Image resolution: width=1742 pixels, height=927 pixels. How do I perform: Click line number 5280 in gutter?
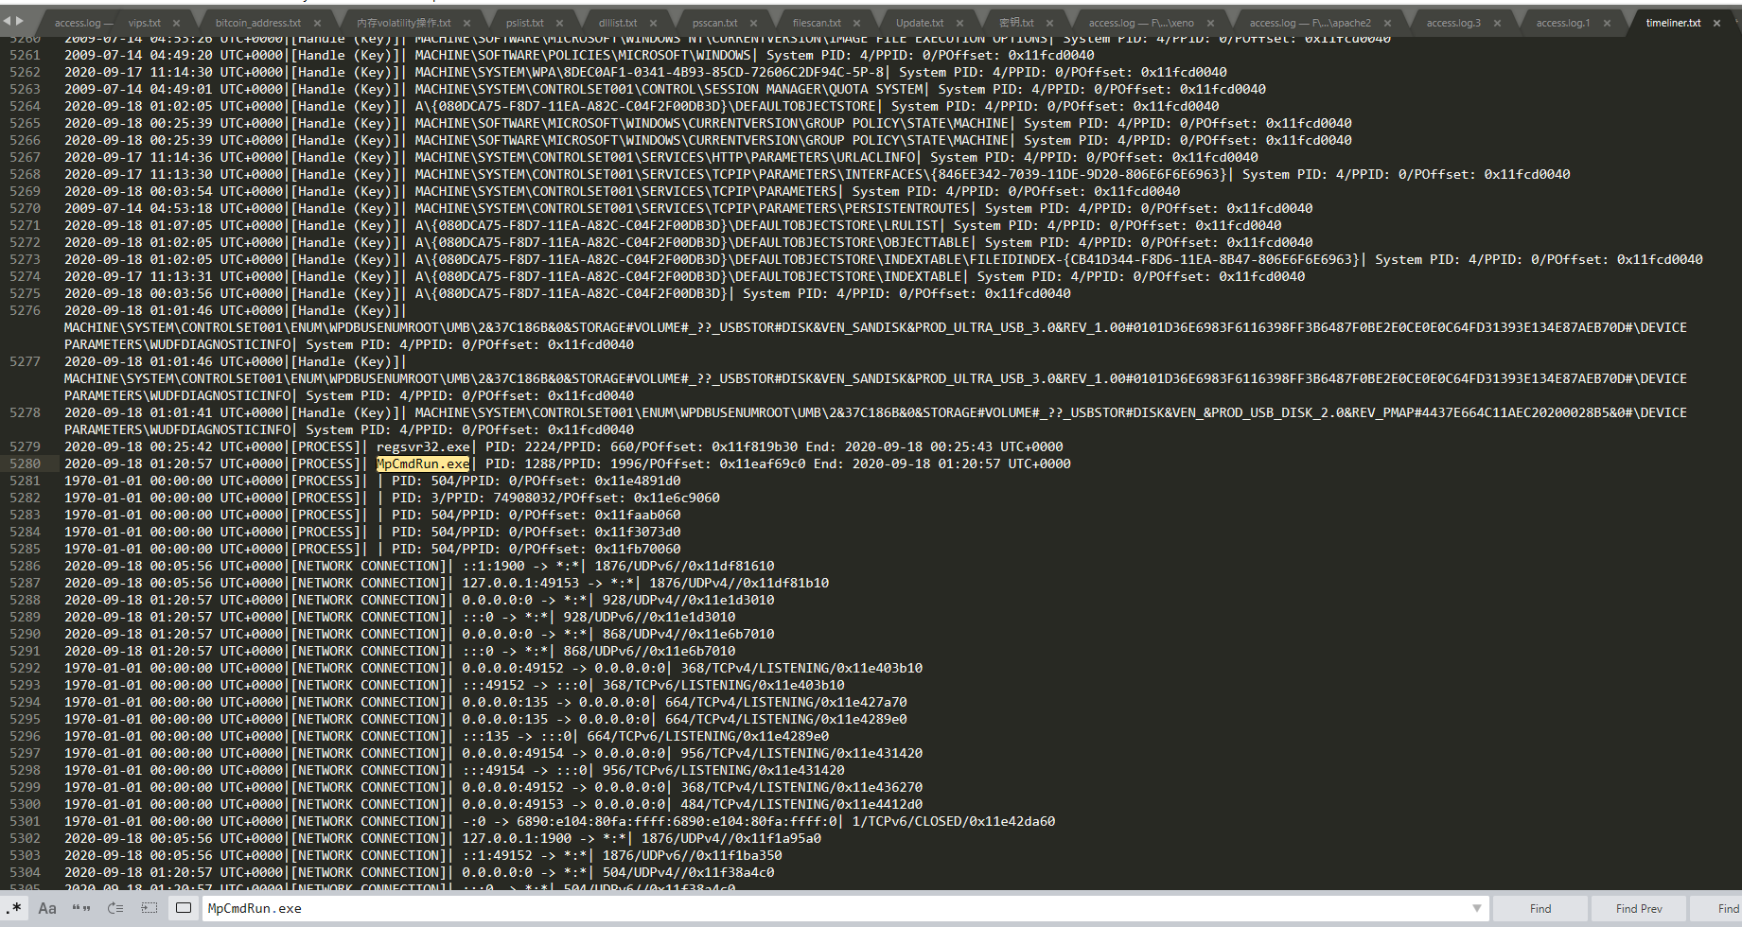(x=26, y=463)
